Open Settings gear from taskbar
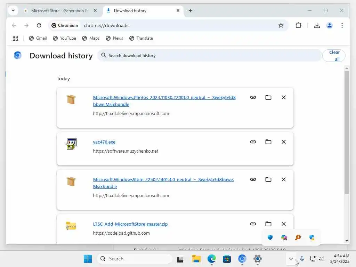The height and width of the screenshot is (267, 356). tap(258, 259)
